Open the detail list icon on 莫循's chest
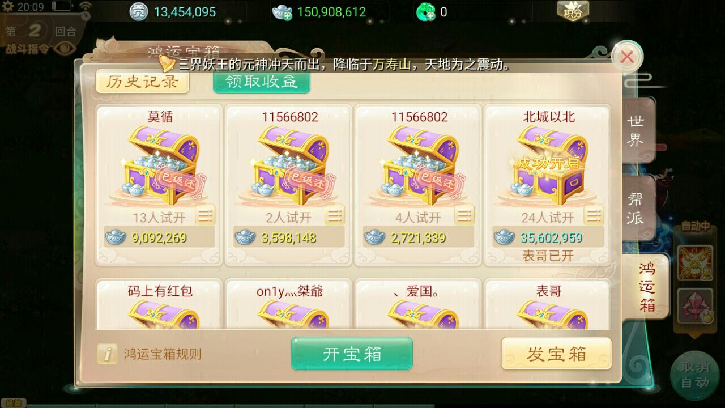 (205, 215)
